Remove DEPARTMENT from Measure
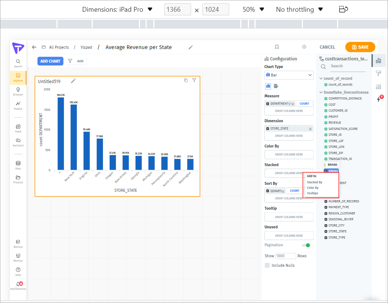The image size is (388, 303). (x=293, y=104)
